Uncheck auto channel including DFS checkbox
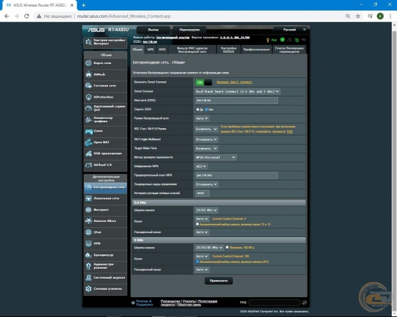 pyautogui.click(x=197, y=262)
